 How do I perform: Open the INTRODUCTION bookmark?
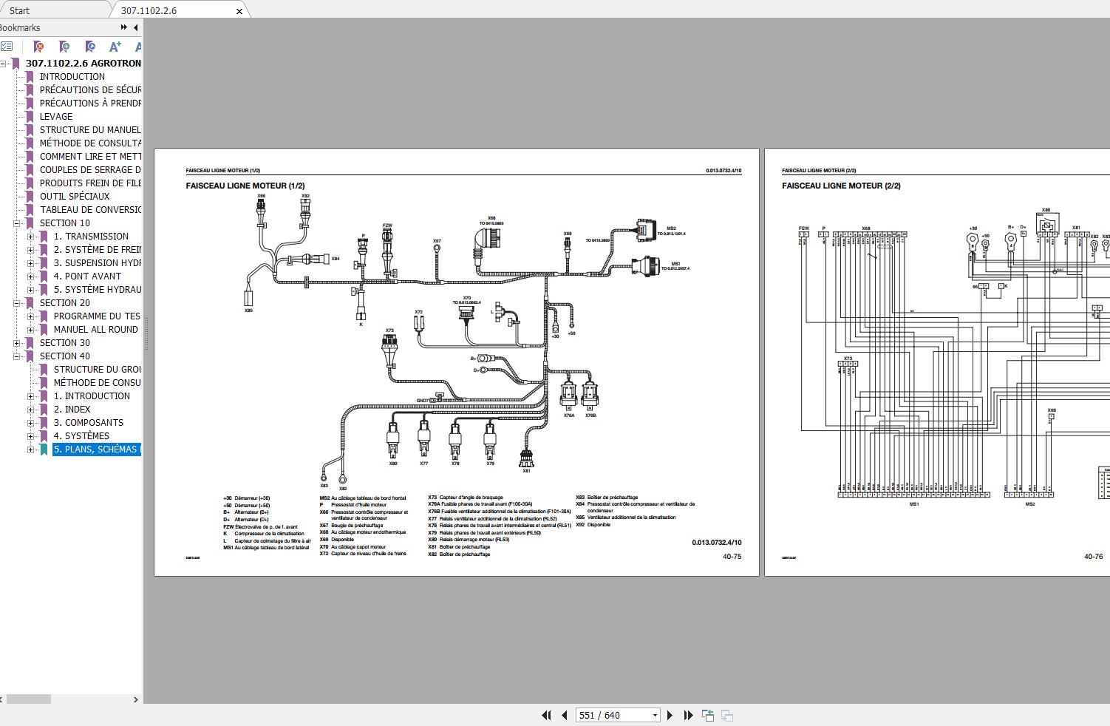72,77
